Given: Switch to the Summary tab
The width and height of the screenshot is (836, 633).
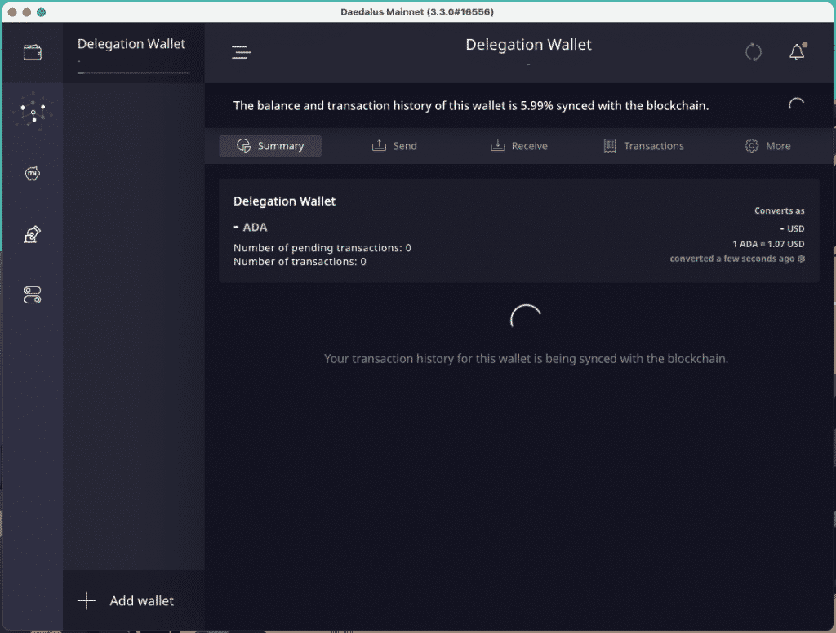Looking at the screenshot, I should [270, 146].
